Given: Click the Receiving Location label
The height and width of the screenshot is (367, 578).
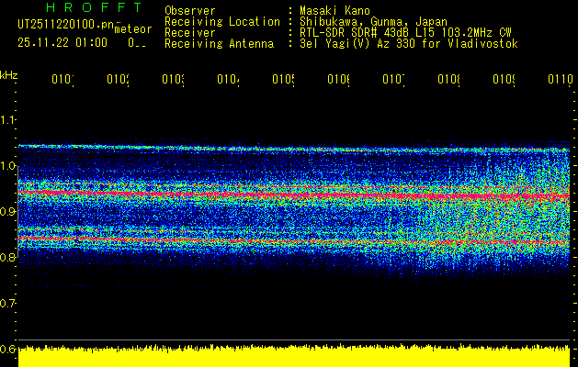Looking at the screenshot, I should pos(221,21).
